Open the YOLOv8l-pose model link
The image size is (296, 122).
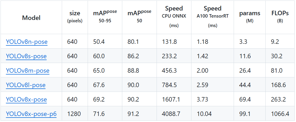(26, 85)
